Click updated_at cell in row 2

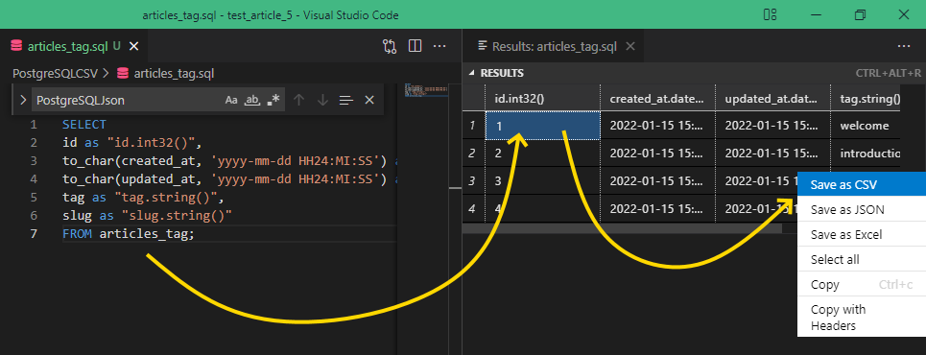pos(772,153)
